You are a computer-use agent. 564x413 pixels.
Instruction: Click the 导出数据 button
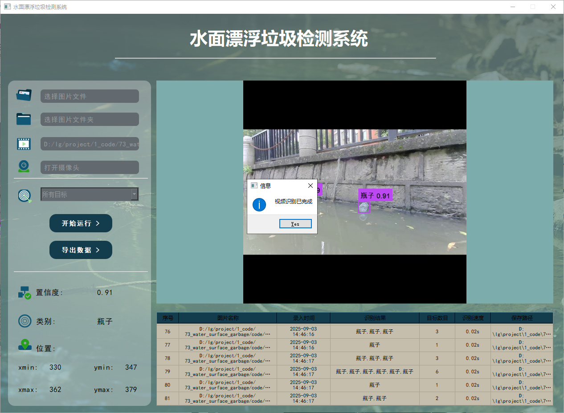coord(81,250)
